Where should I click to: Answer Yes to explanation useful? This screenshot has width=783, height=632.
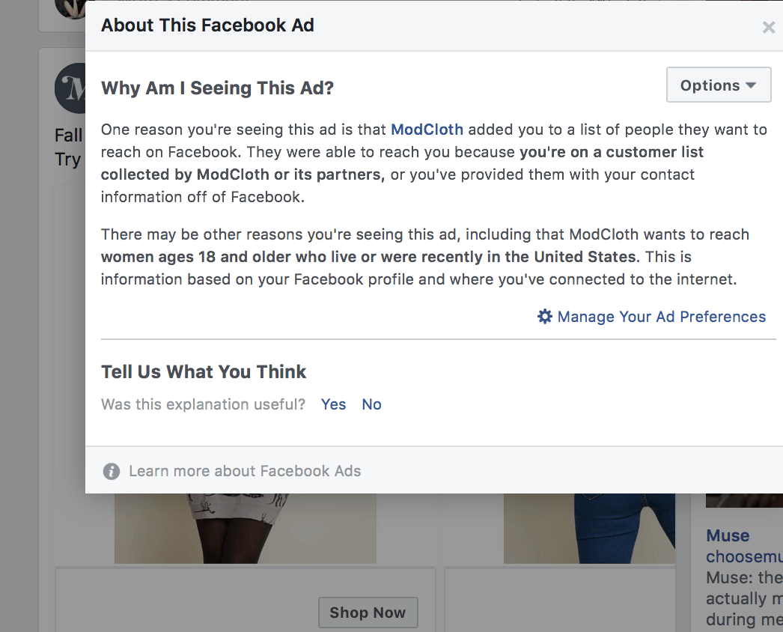pos(333,404)
